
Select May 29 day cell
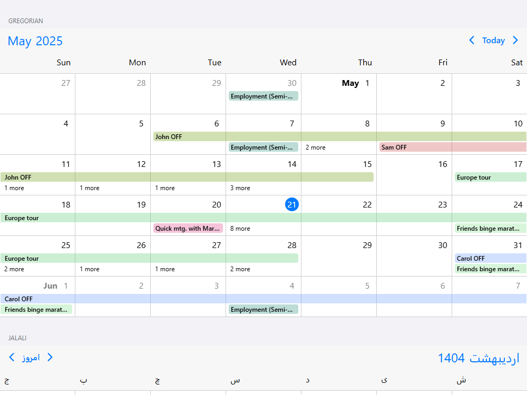point(339,256)
